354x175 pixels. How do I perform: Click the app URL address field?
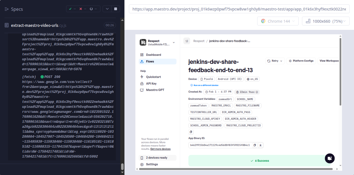pos(239,9)
